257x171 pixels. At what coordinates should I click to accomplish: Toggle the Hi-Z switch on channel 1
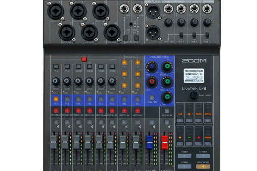[56, 66]
